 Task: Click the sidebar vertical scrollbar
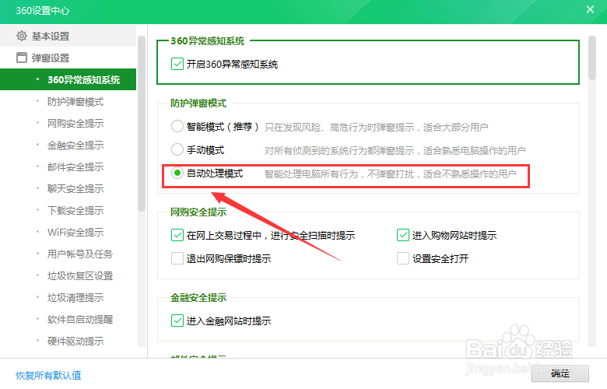click(142, 124)
